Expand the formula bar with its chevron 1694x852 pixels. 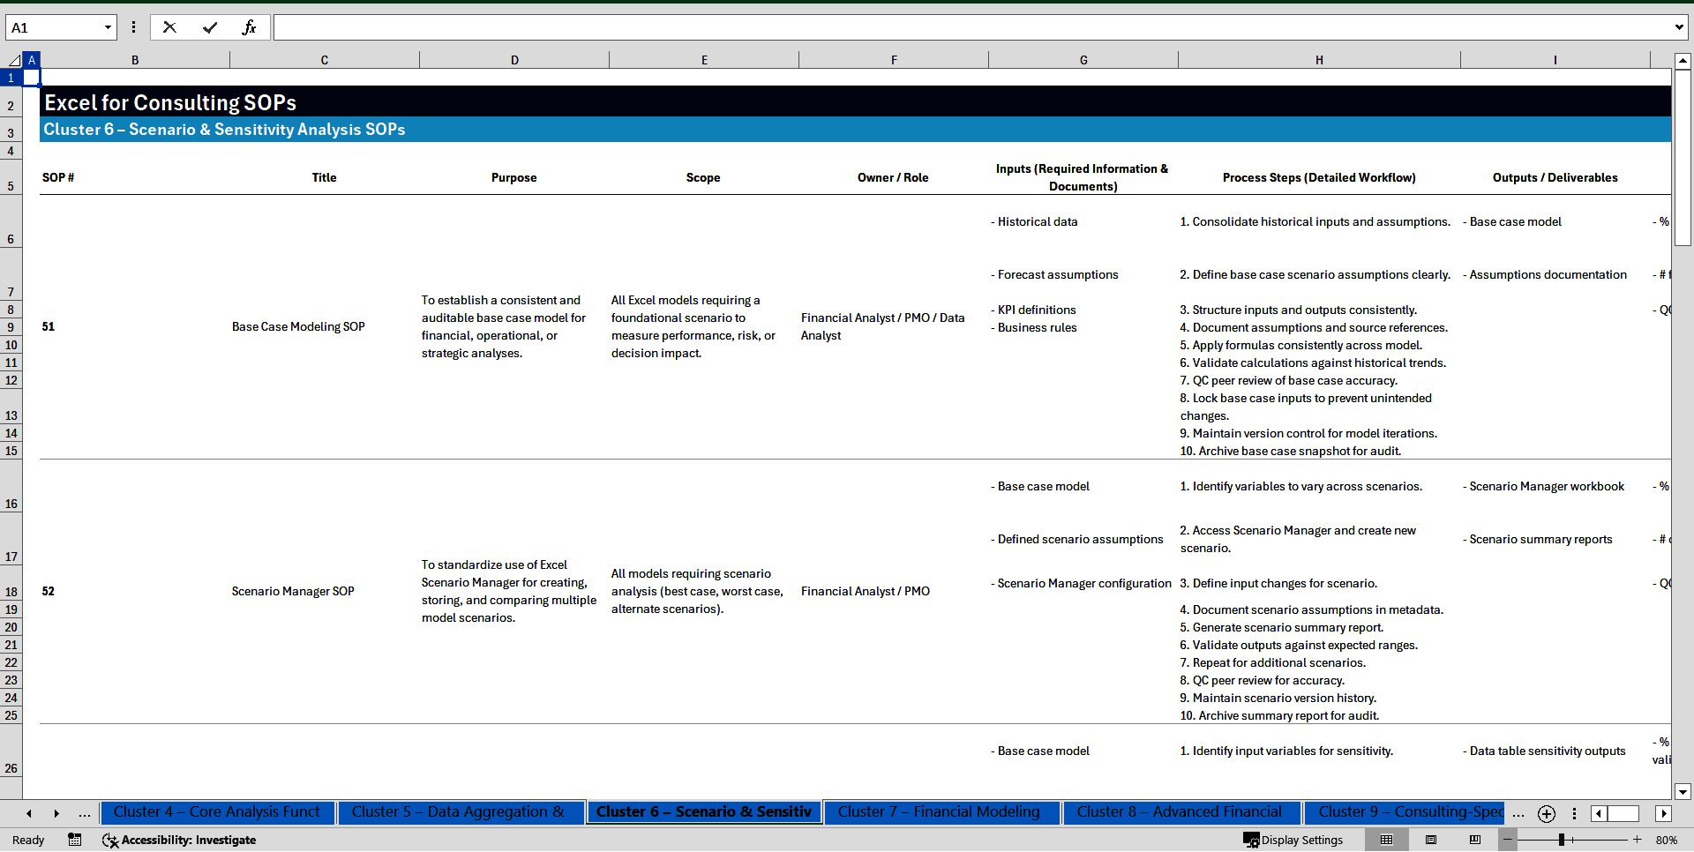[x=1681, y=26]
